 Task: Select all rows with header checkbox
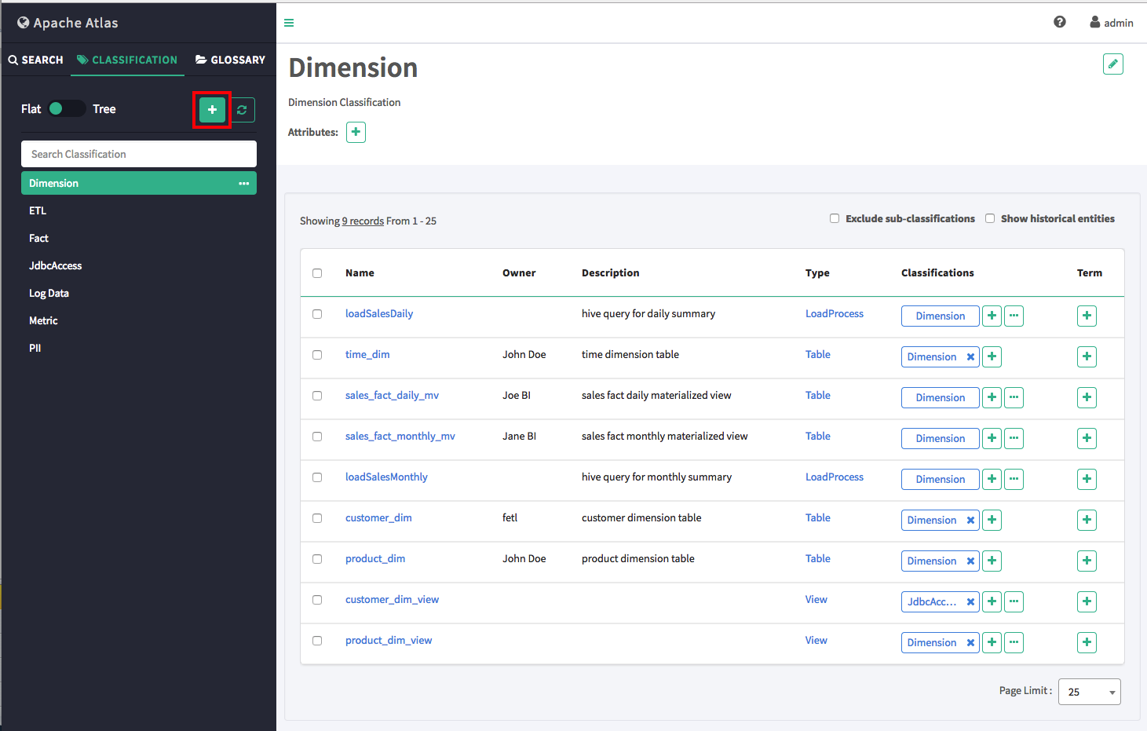tap(317, 273)
